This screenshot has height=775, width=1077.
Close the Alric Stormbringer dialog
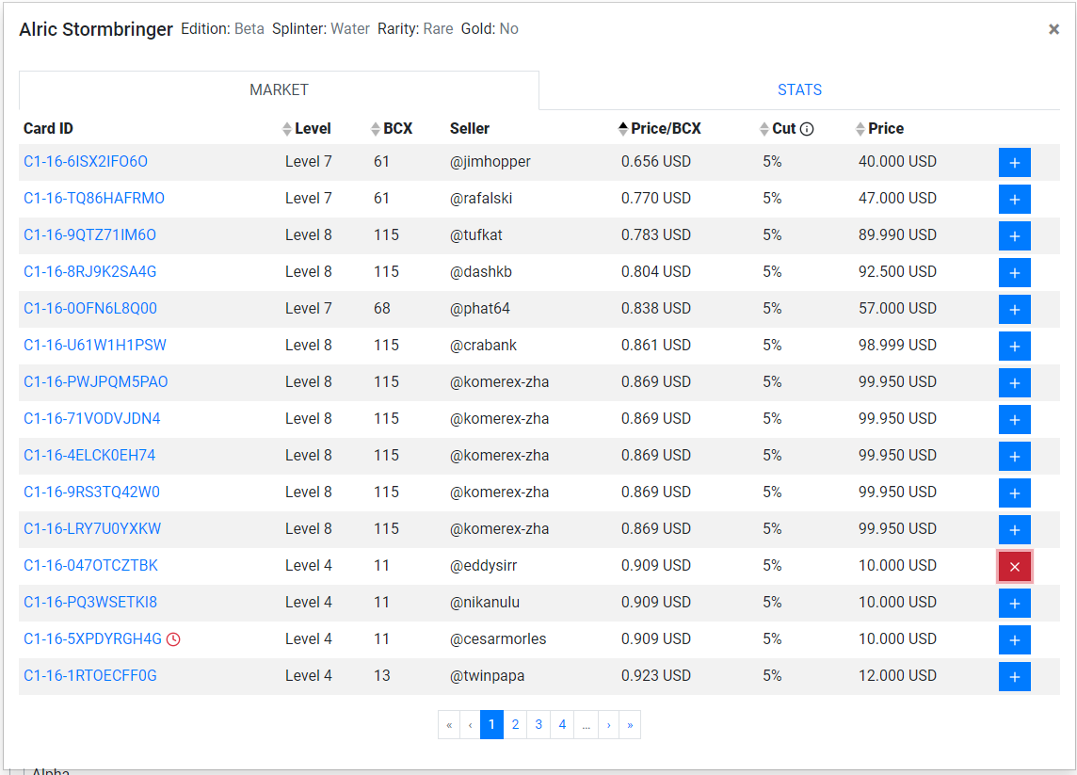point(1053,29)
